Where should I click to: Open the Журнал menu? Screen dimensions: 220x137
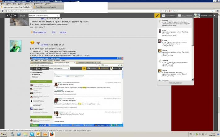click(21, 4)
